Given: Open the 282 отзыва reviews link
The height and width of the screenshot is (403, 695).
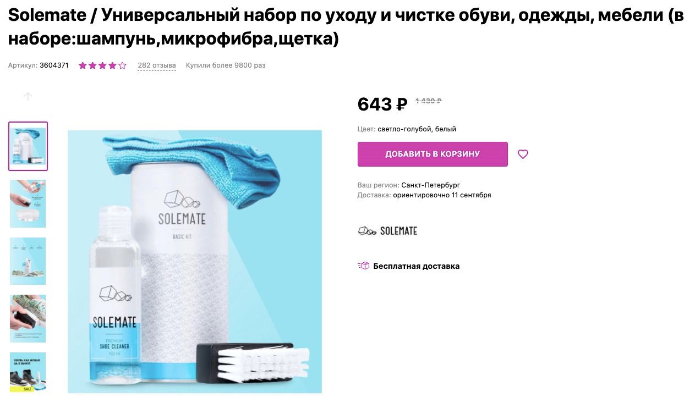Looking at the screenshot, I should 157,65.
